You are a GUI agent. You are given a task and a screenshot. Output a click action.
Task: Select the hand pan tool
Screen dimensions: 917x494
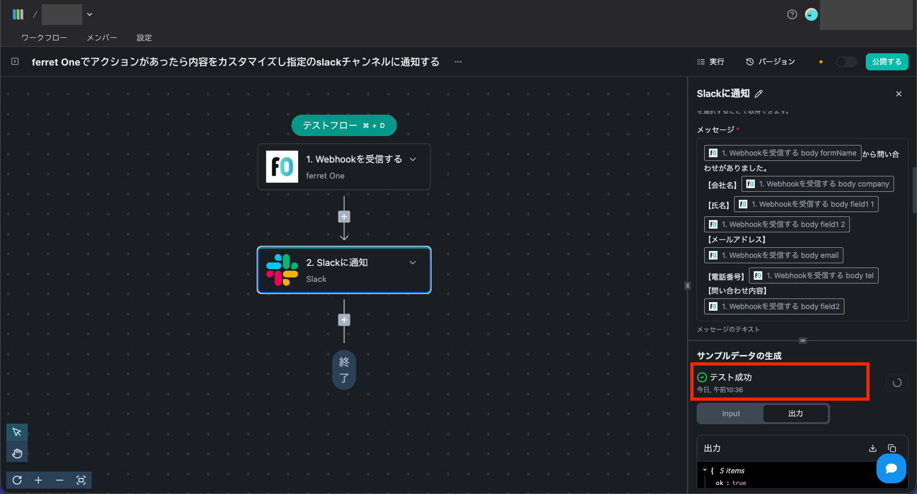(17, 453)
